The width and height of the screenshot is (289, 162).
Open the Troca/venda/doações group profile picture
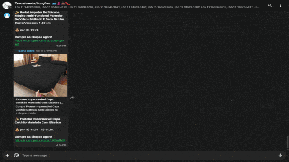[7, 5]
